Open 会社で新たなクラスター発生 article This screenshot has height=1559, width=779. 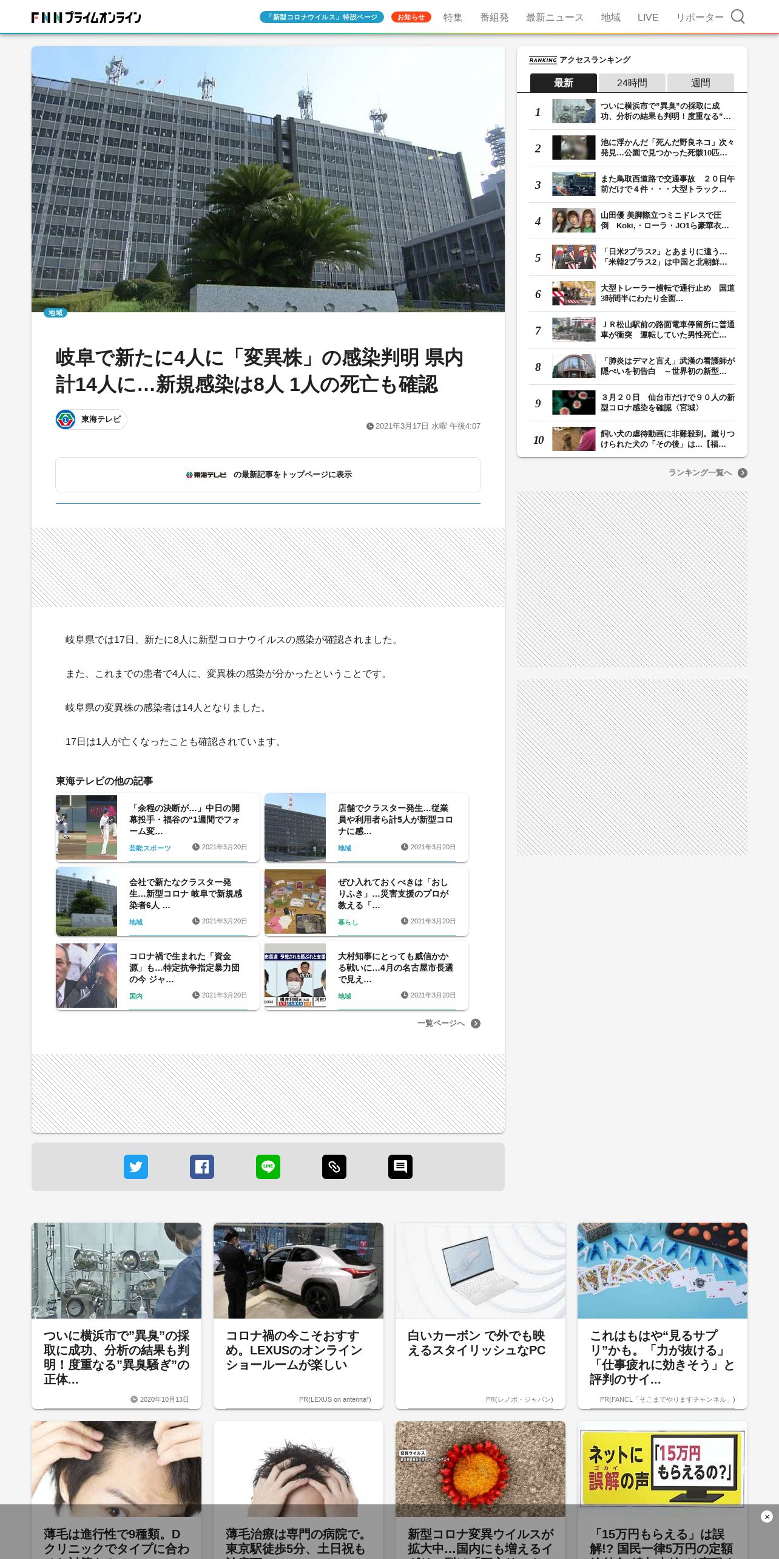(x=158, y=902)
